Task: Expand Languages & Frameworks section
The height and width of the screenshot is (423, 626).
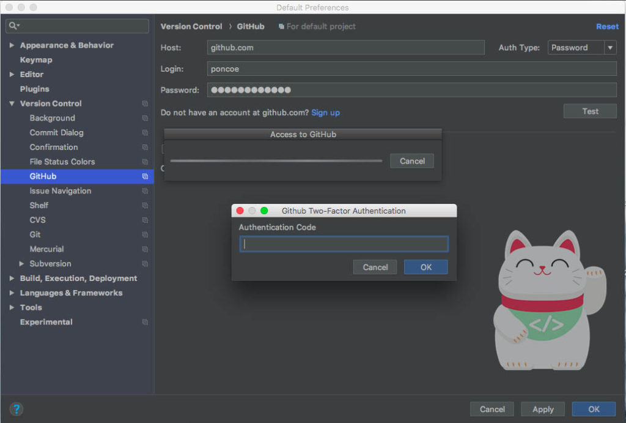Action: pyautogui.click(x=12, y=293)
